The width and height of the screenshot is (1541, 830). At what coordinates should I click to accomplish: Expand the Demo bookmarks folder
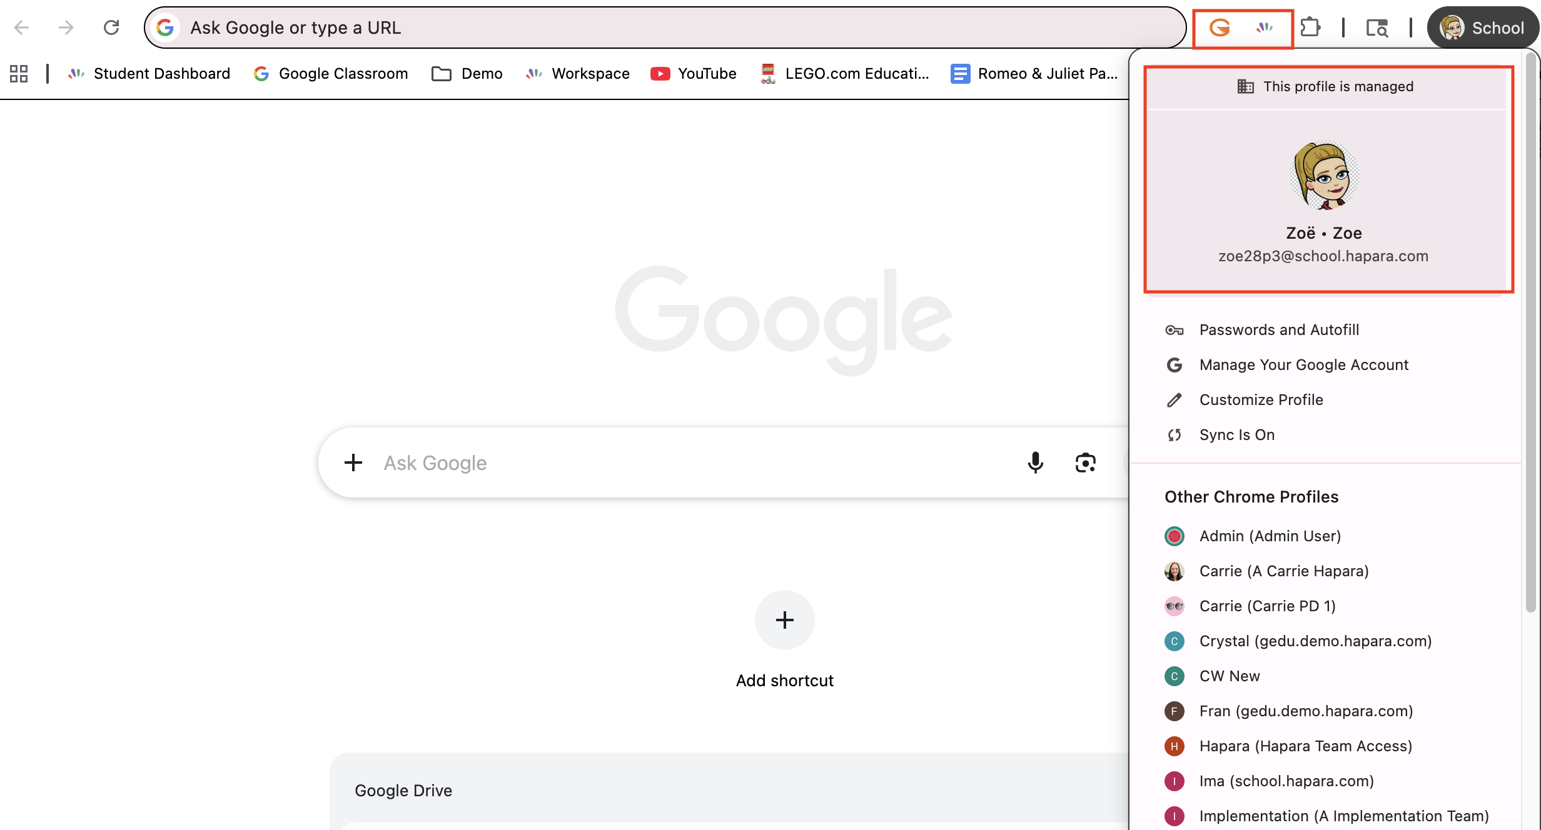pyautogui.click(x=467, y=74)
